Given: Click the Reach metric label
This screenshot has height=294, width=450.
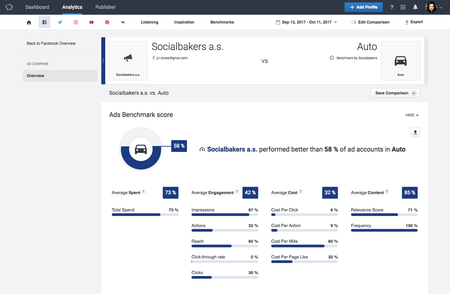Looking at the screenshot, I should coord(198,241).
